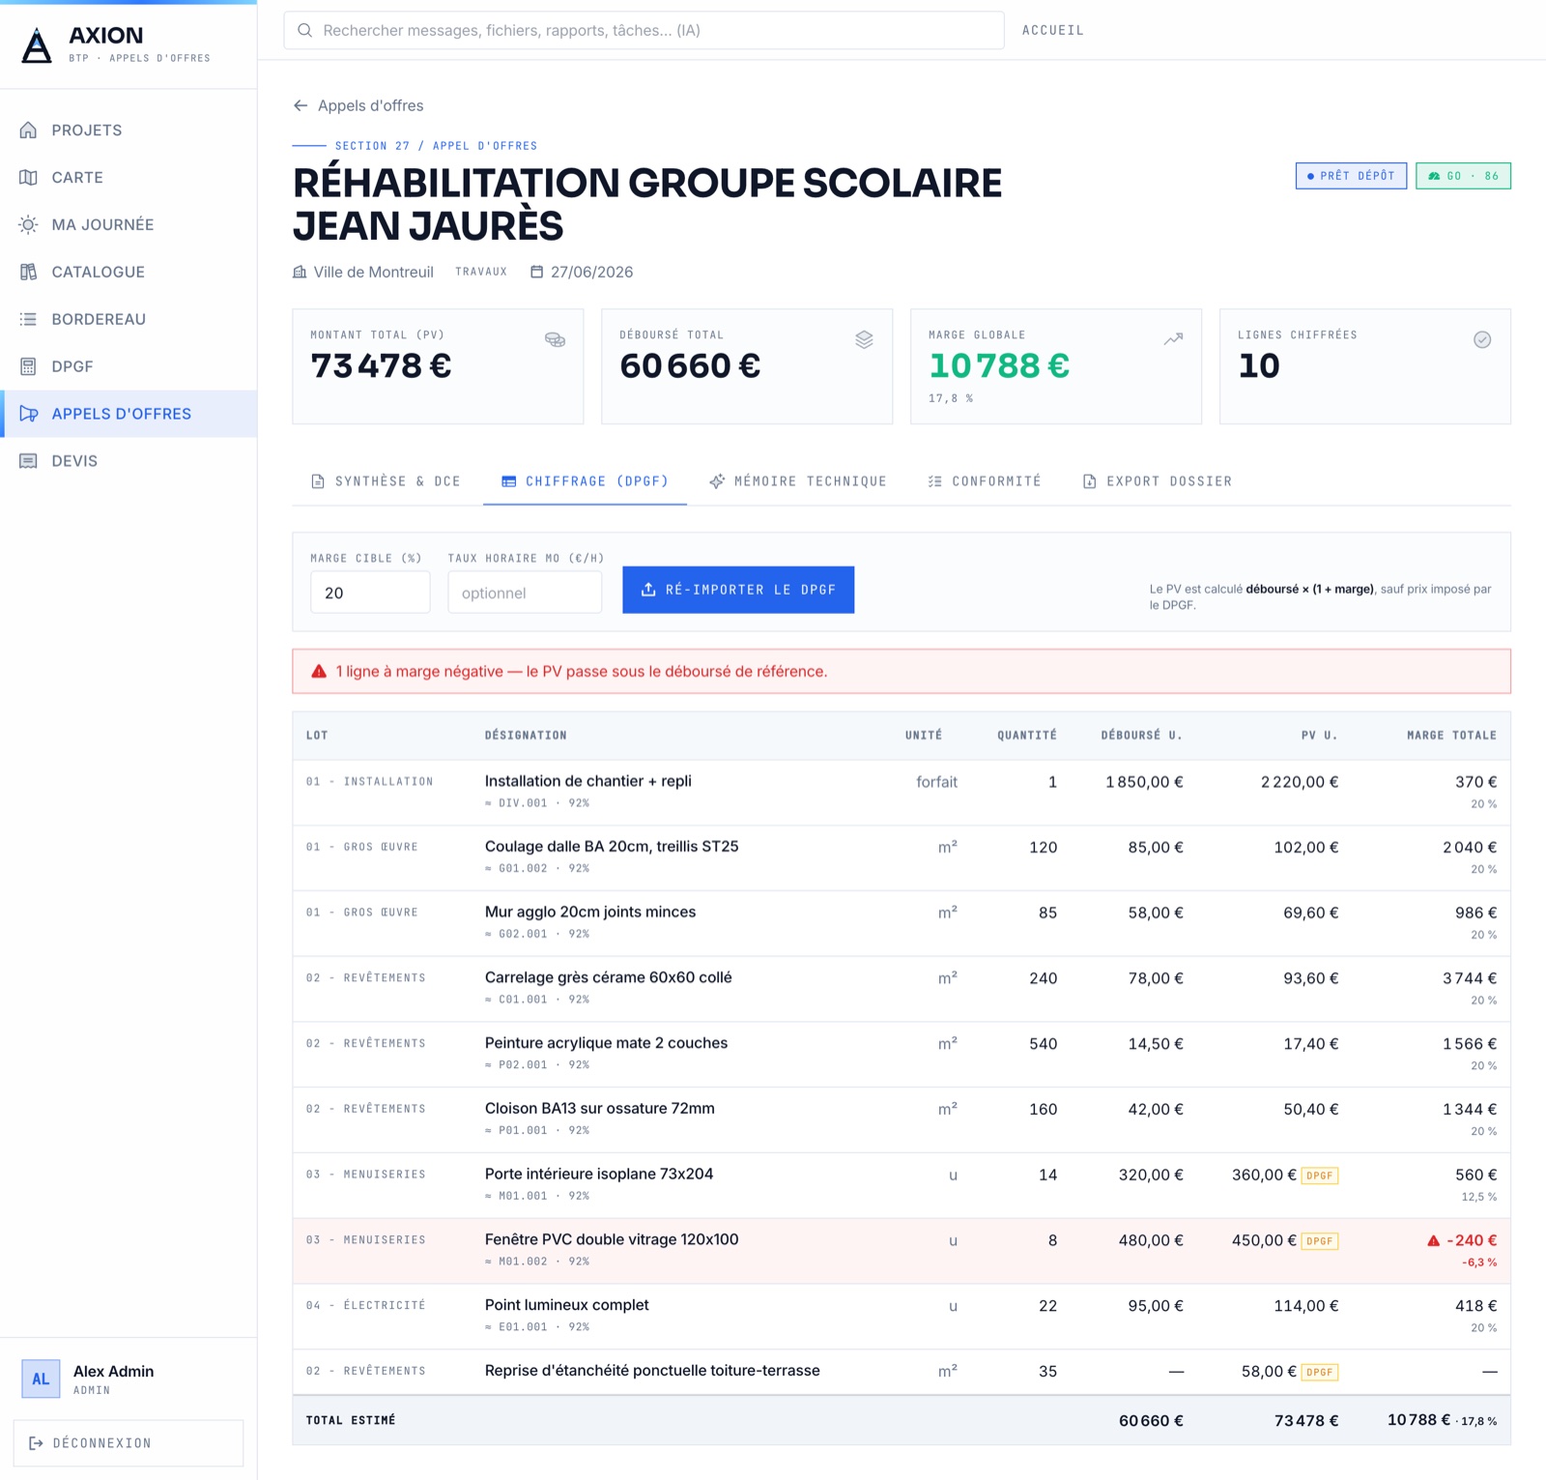Click the coins icon on Montant total card
The width and height of the screenshot is (1546, 1480).
coord(555,339)
